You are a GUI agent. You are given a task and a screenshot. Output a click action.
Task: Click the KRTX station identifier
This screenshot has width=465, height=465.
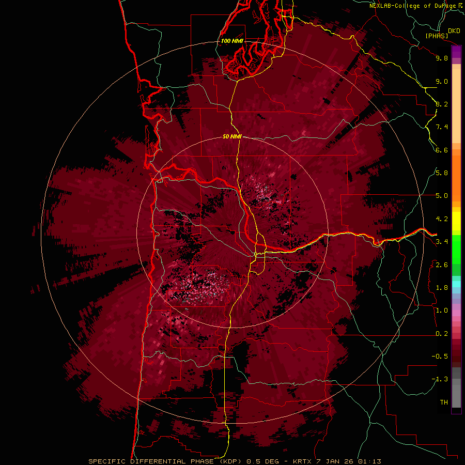(x=302, y=461)
